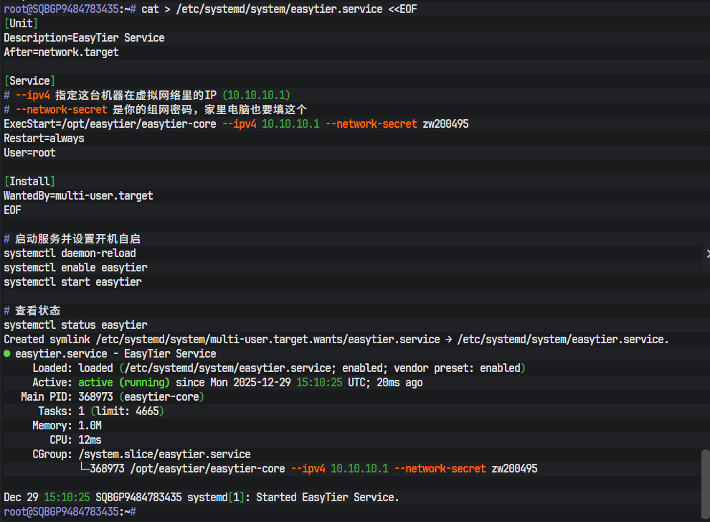Click the comment '# 启动服务并设置开机自启'
This screenshot has width=710, height=522.
click(72, 239)
